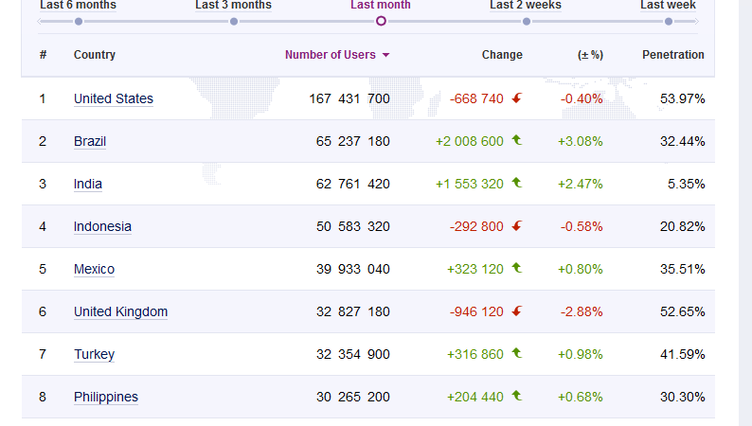Select the Last 2 weeks timeline point
This screenshot has height=426, width=752.
tap(525, 21)
